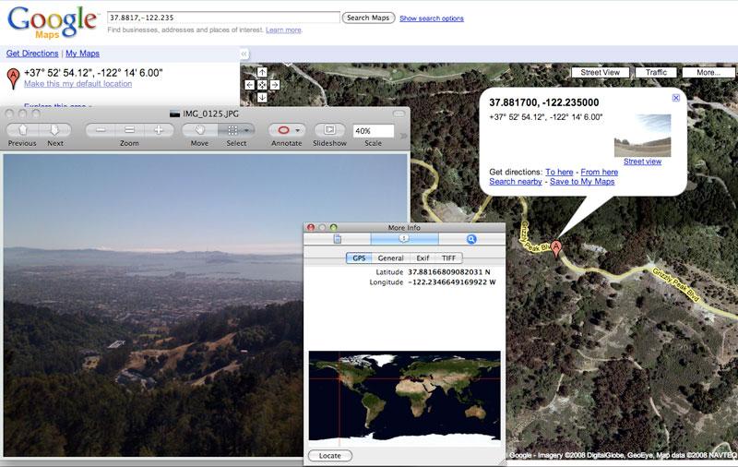
Task: Click the map search field with coordinates
Action: (223, 18)
